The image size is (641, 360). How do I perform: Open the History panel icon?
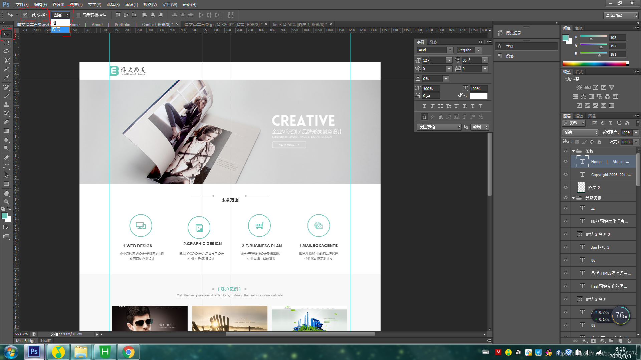[x=500, y=33]
